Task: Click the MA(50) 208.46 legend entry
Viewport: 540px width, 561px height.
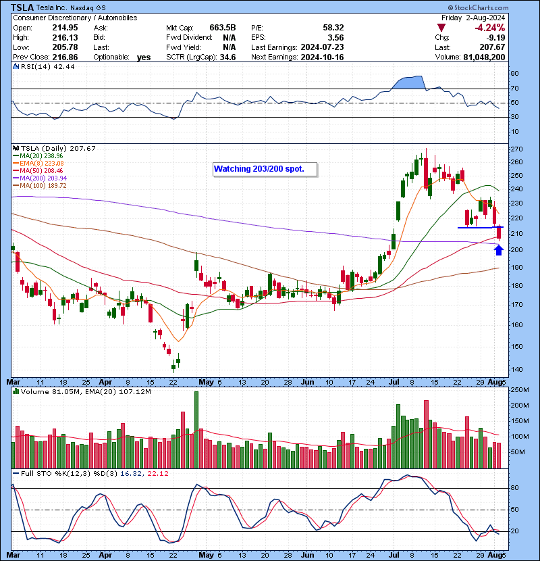Action: (38, 171)
